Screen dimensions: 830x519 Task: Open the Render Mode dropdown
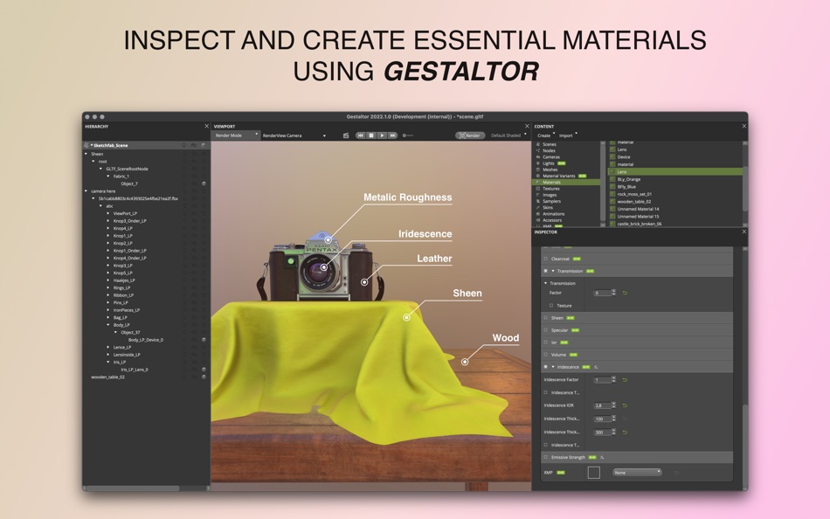point(236,135)
